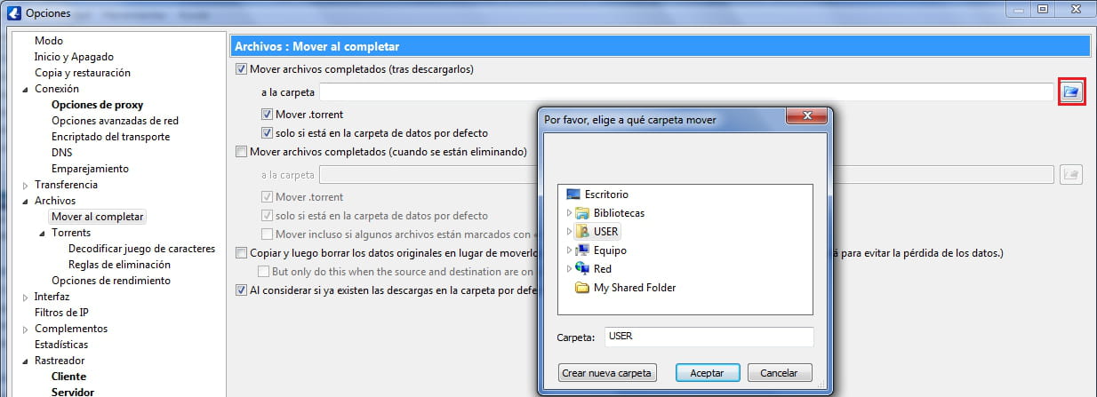Toggle the first Mover .torrent checkbox

267,115
